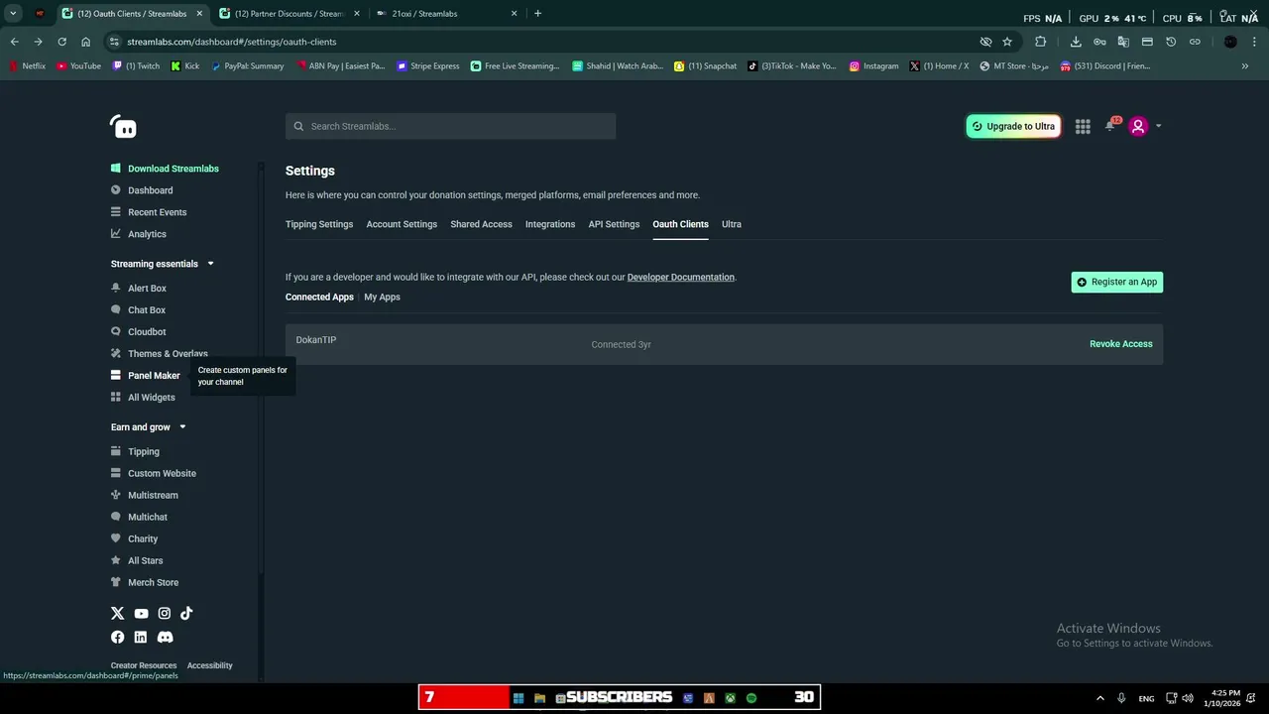This screenshot has height=714, width=1269.
Task: Click the browser address bar URL
Action: click(232, 42)
